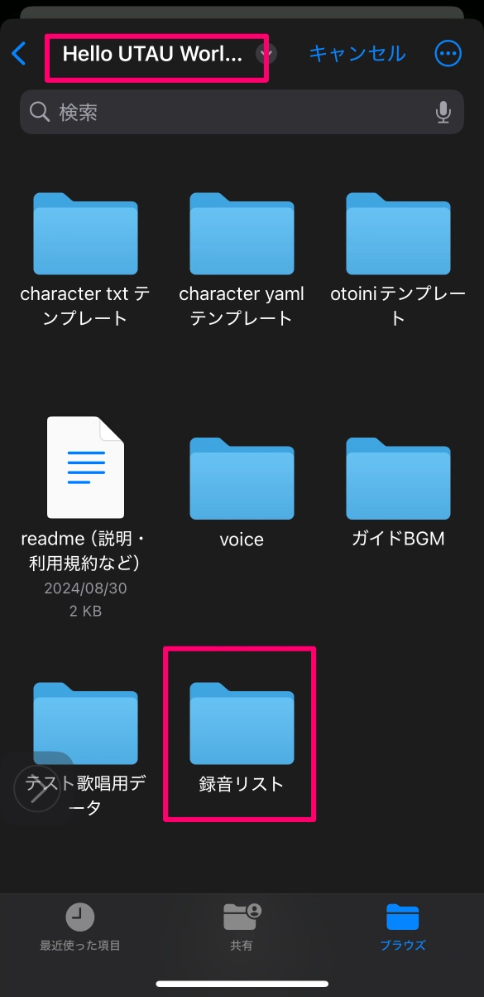Open the more options ellipsis menu
This screenshot has width=484, height=997.
tap(448, 54)
